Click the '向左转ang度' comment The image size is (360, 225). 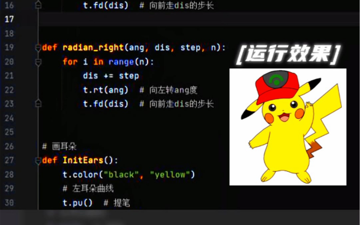coord(173,90)
